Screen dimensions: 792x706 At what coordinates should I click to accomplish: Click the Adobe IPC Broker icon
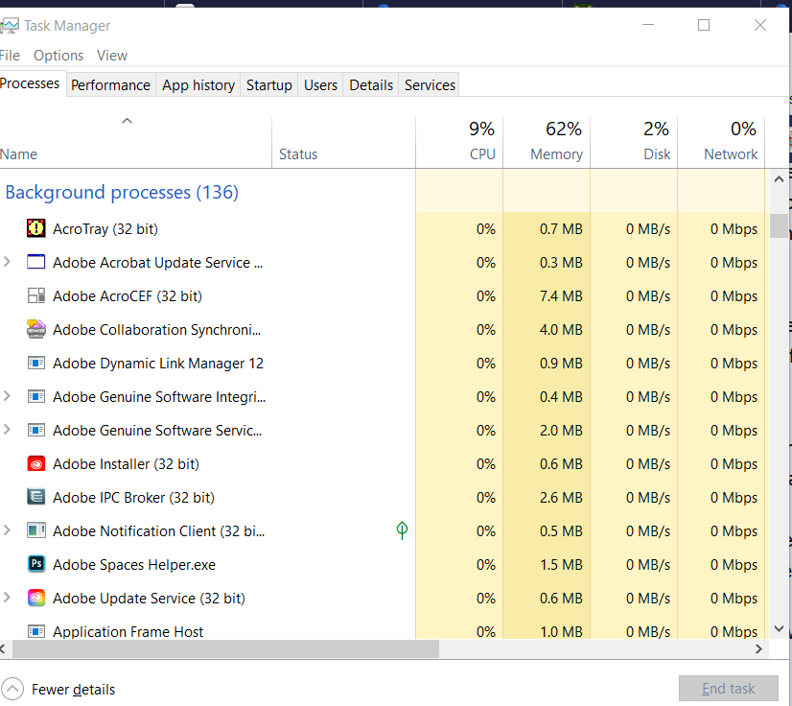(x=35, y=497)
